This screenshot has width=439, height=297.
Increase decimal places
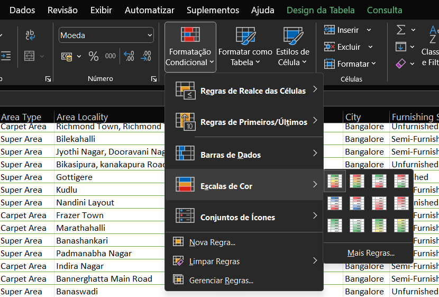click(x=129, y=56)
